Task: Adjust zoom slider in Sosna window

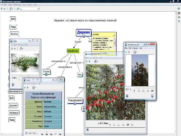Action: (47, 132)
